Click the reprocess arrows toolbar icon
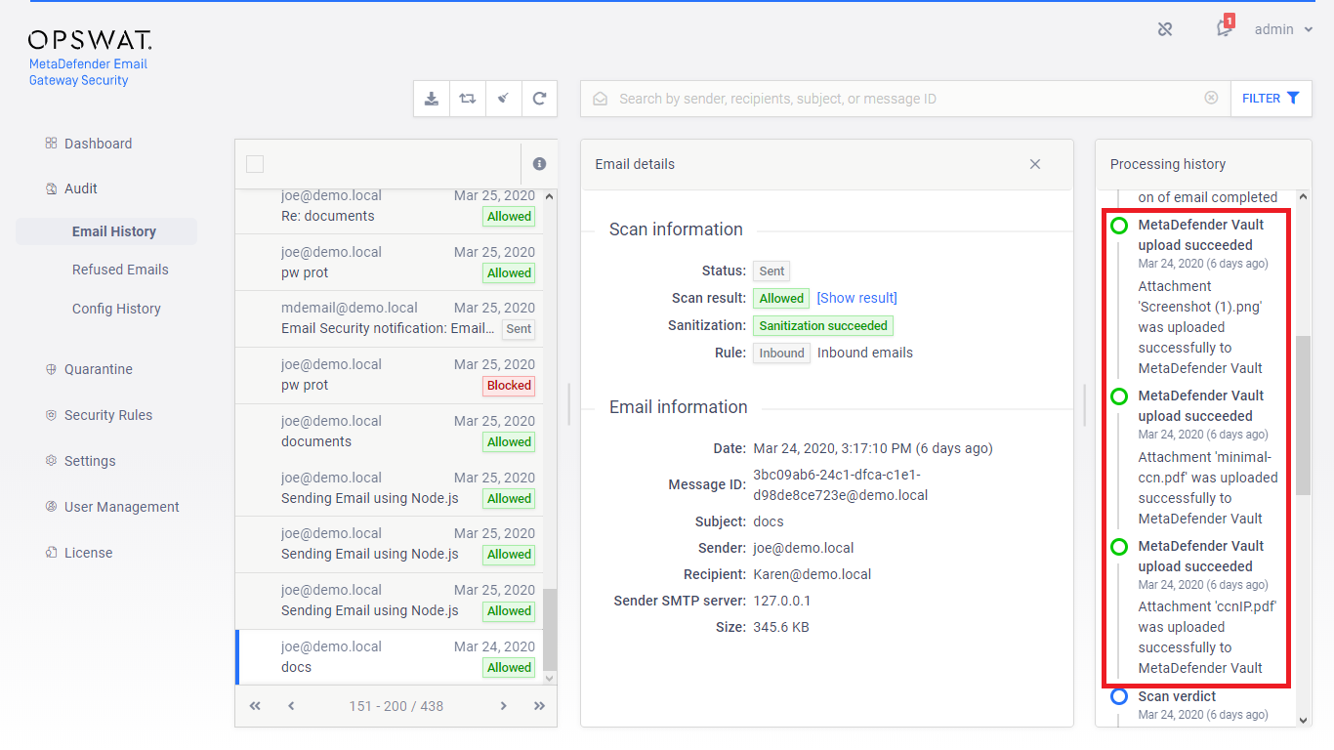Image resolution: width=1334 pixels, height=750 pixels. tap(468, 99)
